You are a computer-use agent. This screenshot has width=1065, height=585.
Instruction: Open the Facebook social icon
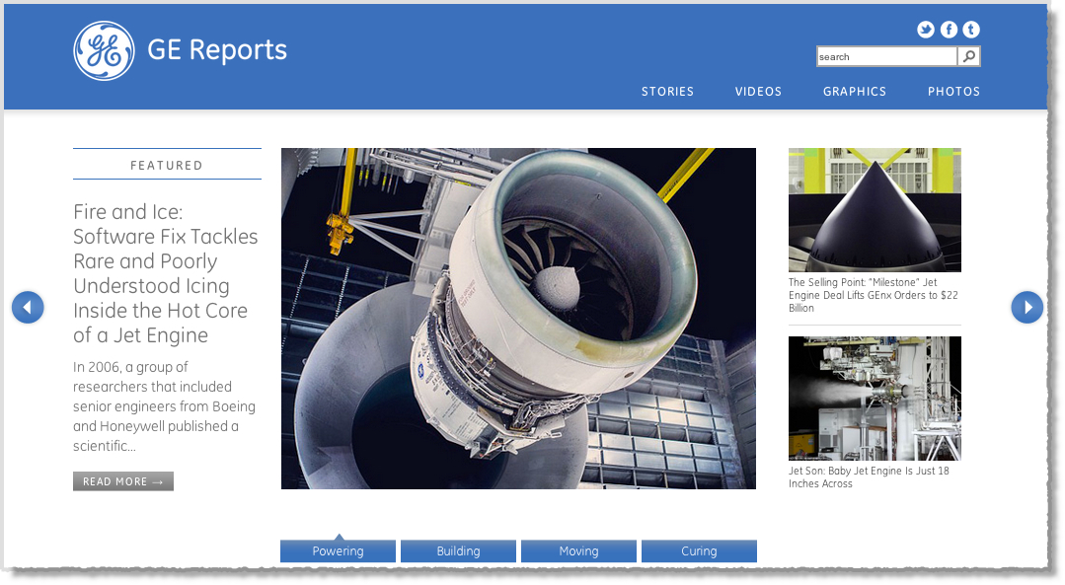[949, 30]
